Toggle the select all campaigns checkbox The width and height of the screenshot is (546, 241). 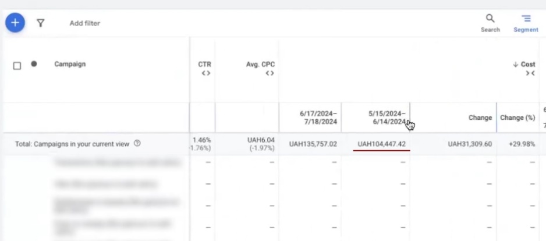17,66
